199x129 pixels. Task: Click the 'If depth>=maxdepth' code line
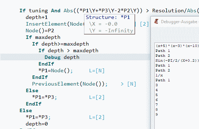pos(60,44)
